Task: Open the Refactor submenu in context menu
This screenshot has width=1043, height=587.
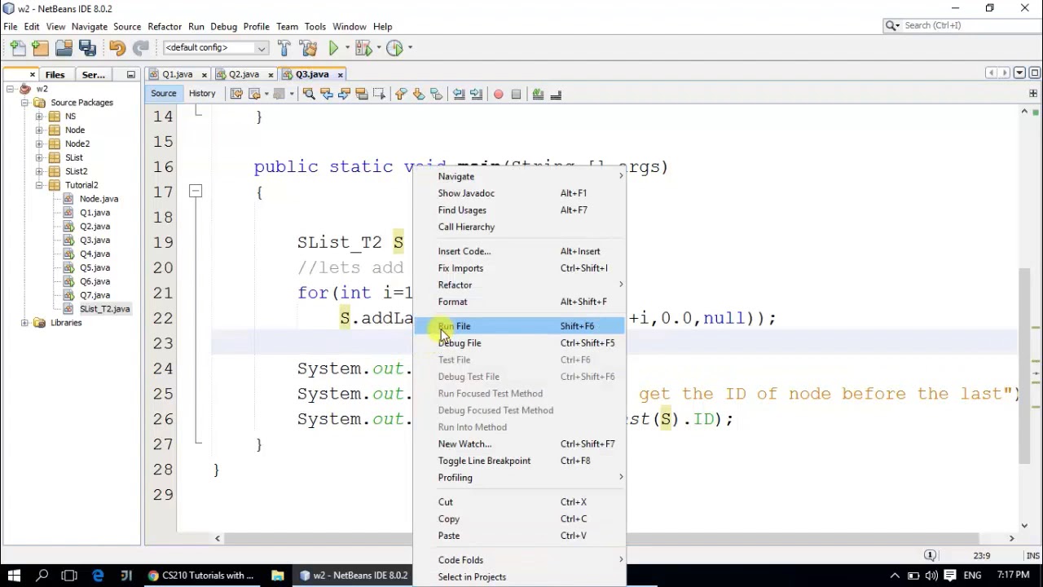Action: click(519, 285)
